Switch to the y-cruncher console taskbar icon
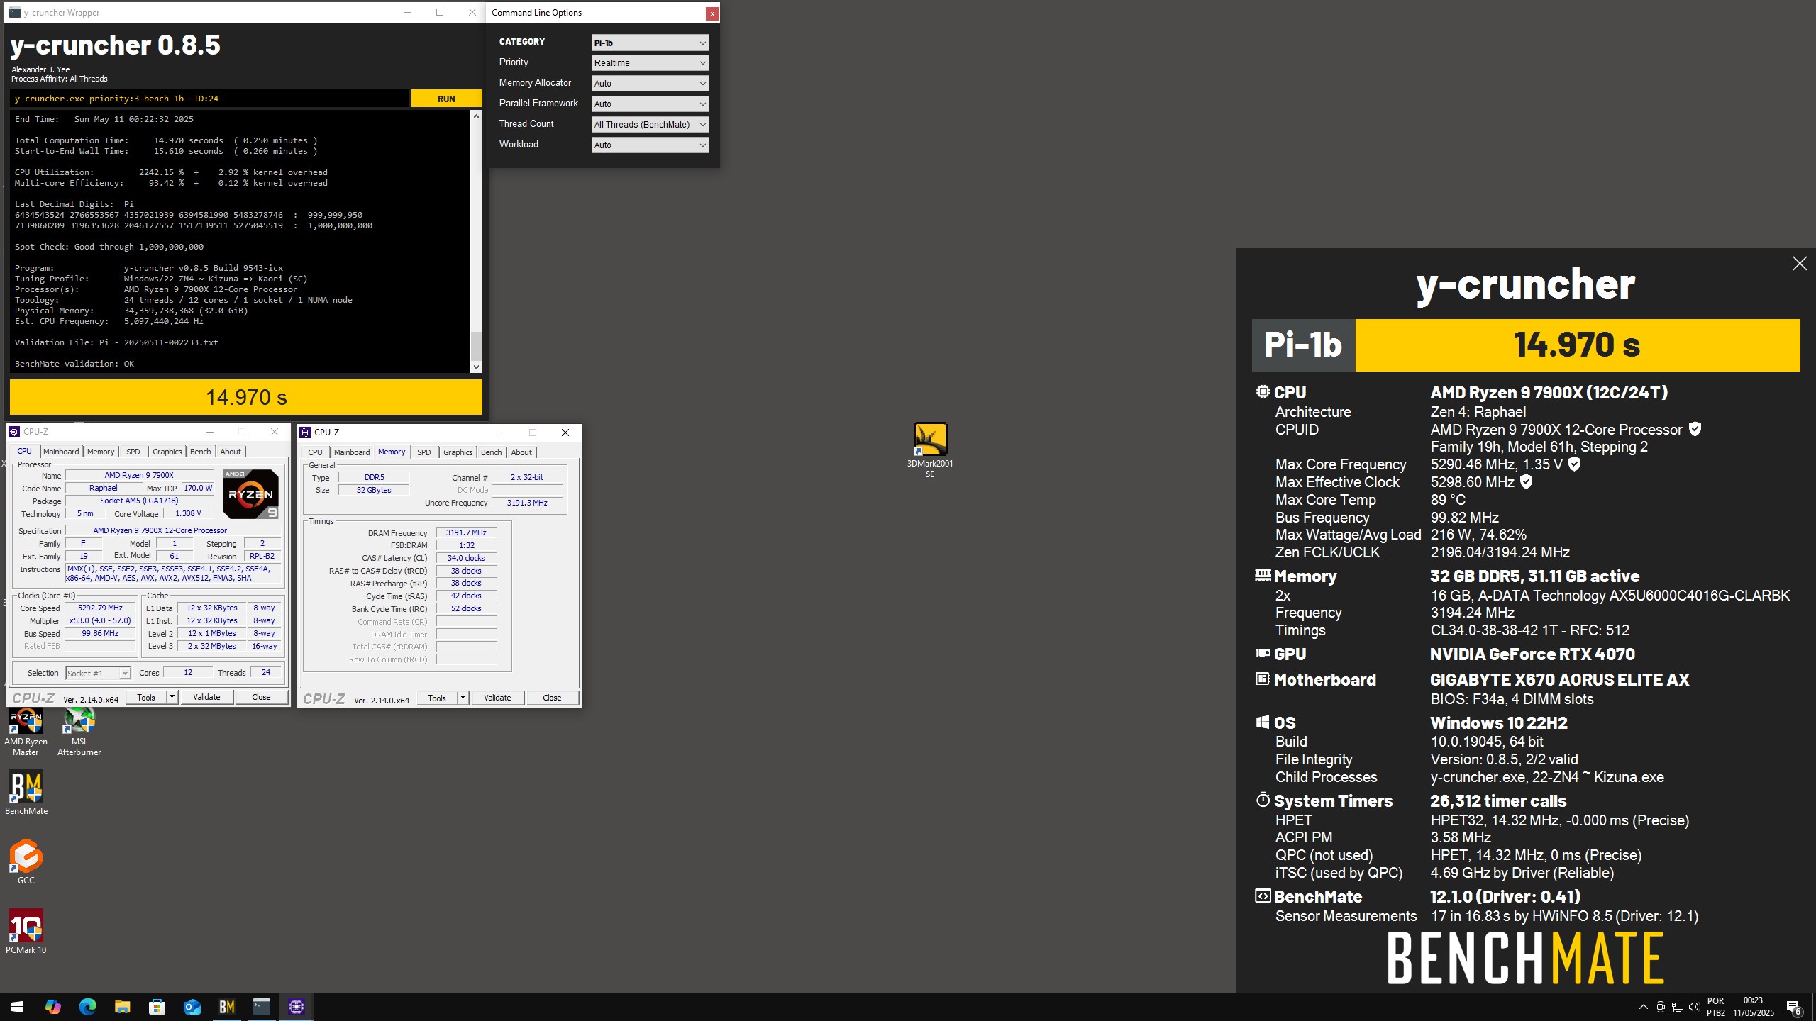Screen dimensions: 1816x1021 tap(262, 1007)
